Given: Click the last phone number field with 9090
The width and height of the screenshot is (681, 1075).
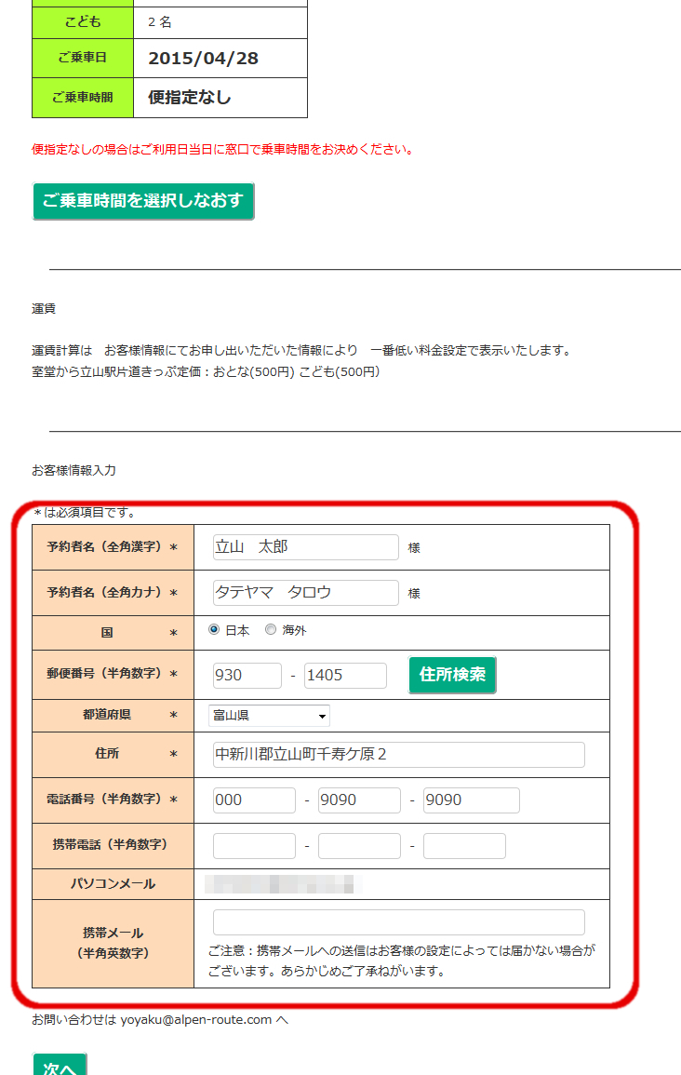Looking at the screenshot, I should [x=472, y=800].
